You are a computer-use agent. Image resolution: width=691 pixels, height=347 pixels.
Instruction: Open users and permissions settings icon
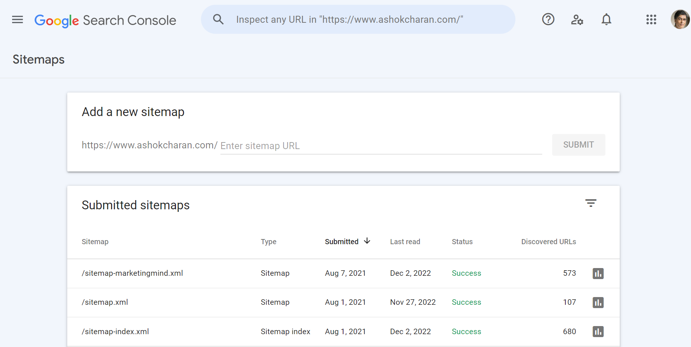click(x=577, y=19)
